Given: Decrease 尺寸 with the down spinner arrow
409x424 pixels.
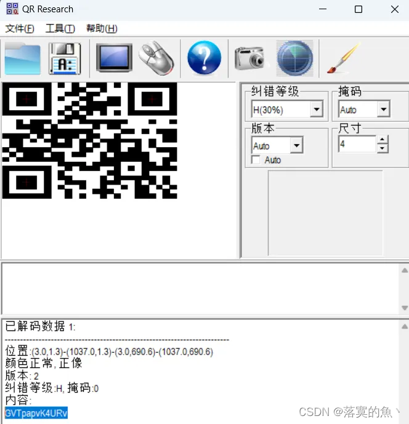Looking at the screenshot, I should pyautogui.click(x=382, y=148).
